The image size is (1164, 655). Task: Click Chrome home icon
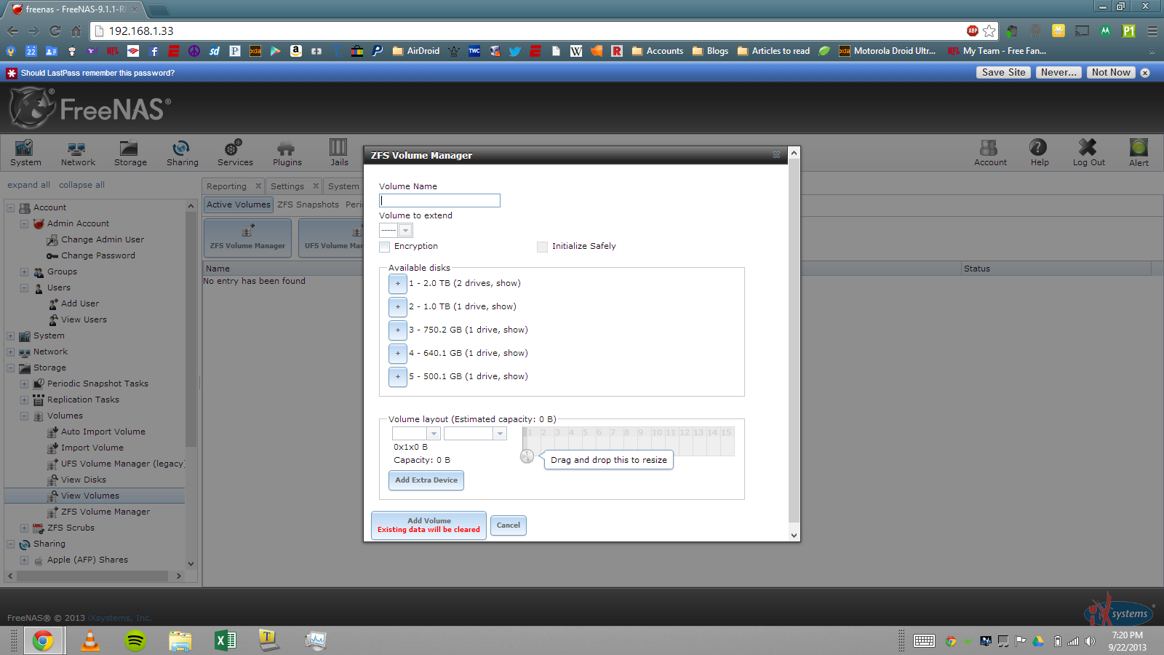(x=76, y=31)
